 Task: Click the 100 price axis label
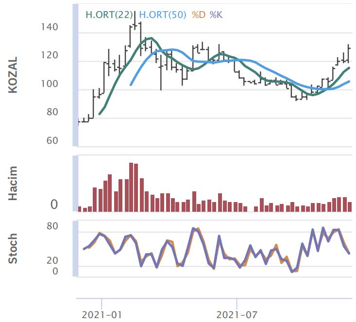coord(50,84)
